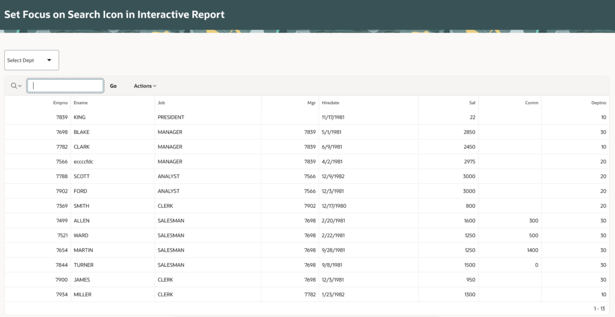Click hiredate 6/9/1981
The height and width of the screenshot is (317, 615).
click(332, 147)
